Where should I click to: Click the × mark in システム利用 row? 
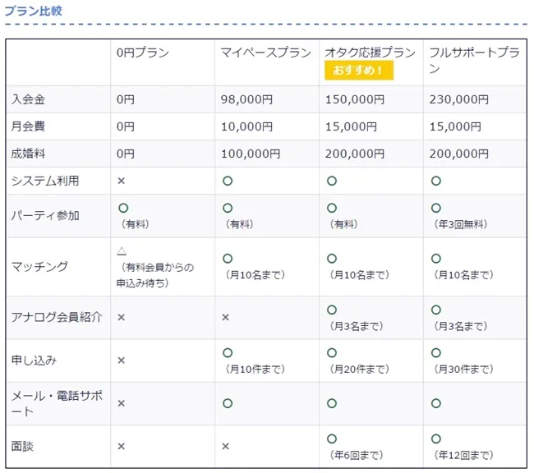point(122,181)
